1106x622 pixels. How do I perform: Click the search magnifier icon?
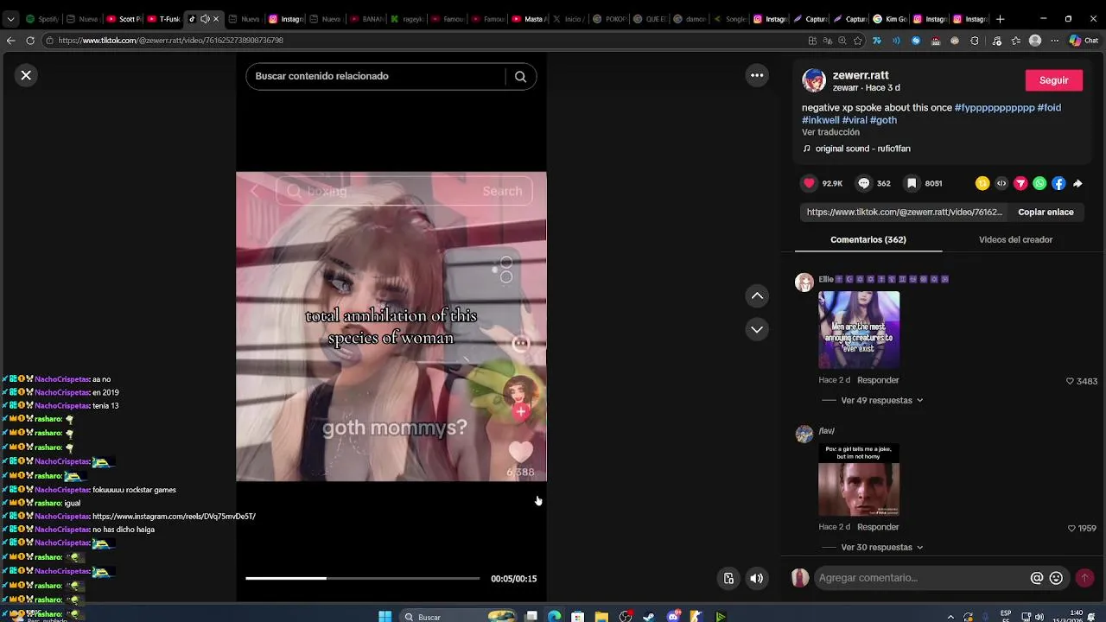[x=520, y=76]
